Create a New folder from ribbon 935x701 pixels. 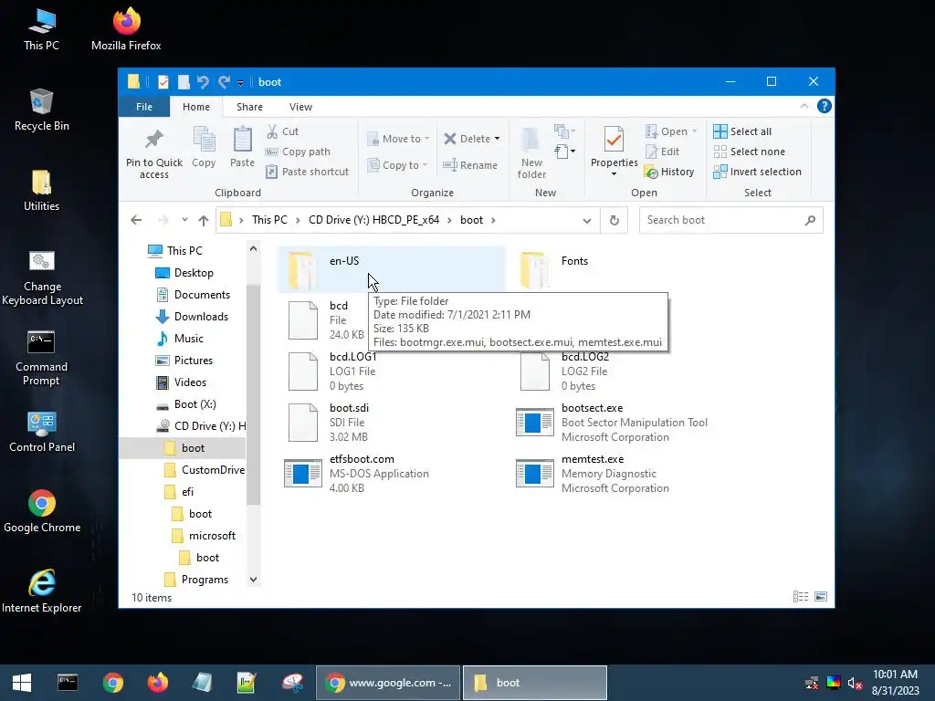[531, 153]
